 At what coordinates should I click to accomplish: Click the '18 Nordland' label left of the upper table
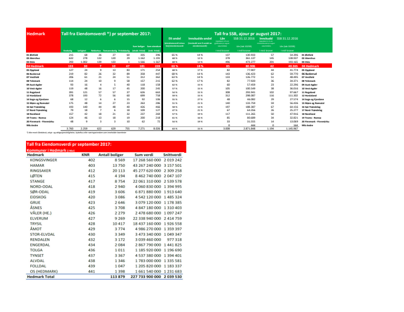click(x=33, y=114)
